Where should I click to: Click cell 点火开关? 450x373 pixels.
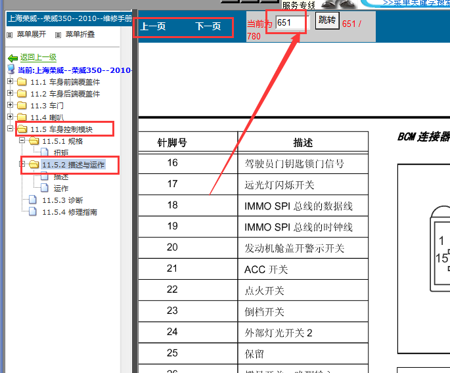[303, 290]
